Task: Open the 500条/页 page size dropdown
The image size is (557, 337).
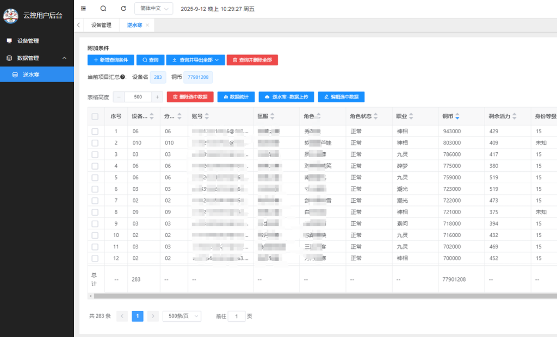Action: tap(182, 316)
